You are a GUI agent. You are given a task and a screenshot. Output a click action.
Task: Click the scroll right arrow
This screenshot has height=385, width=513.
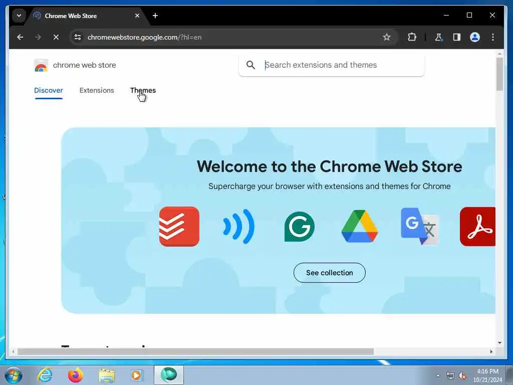tap(491, 351)
